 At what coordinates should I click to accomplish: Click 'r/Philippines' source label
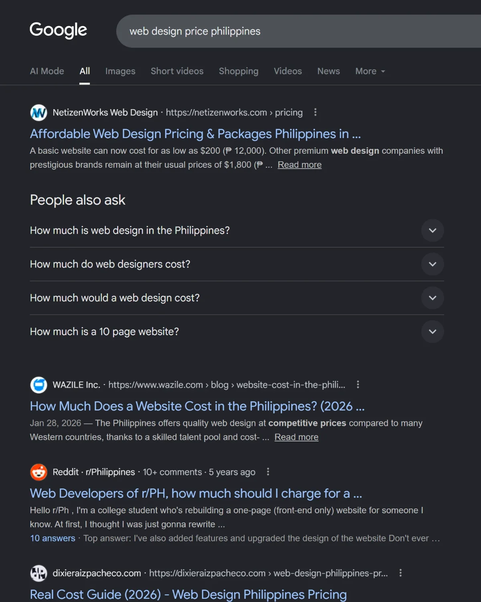[110, 472]
